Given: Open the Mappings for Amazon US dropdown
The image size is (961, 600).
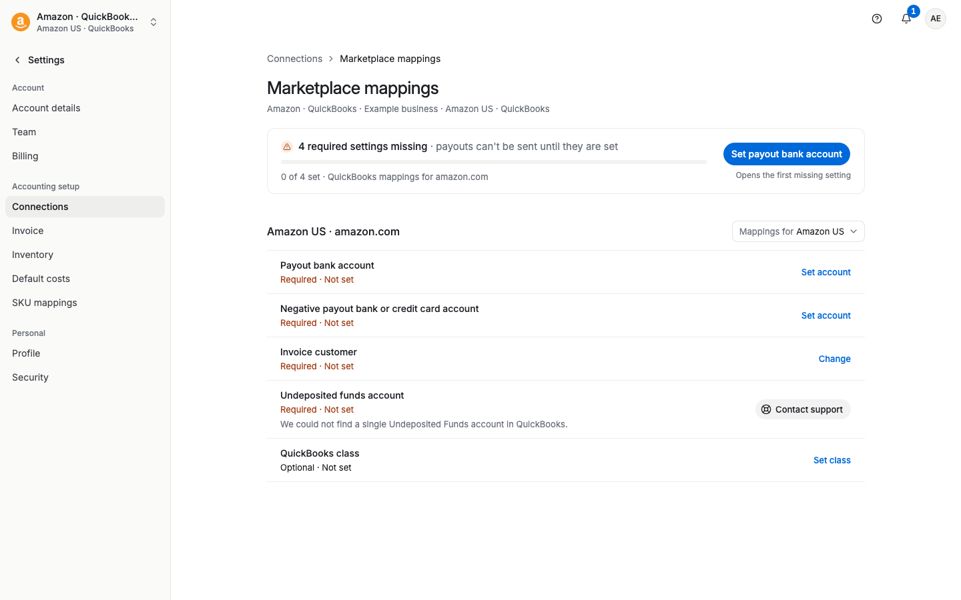Looking at the screenshot, I should point(798,231).
